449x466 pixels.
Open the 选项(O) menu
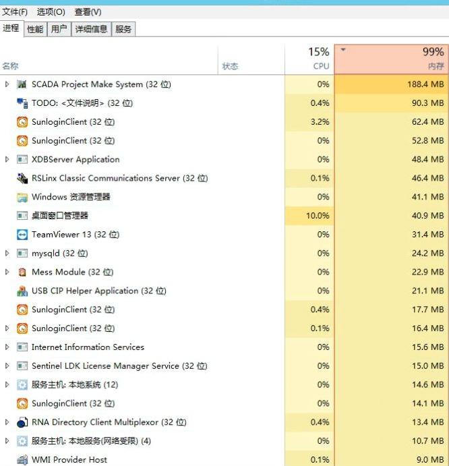pos(51,12)
